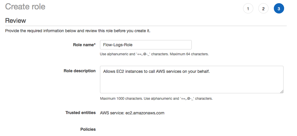The height and width of the screenshot is (136, 297).
Task: Select the ec2.amazonaws.com trusted service text
Action: (145, 113)
